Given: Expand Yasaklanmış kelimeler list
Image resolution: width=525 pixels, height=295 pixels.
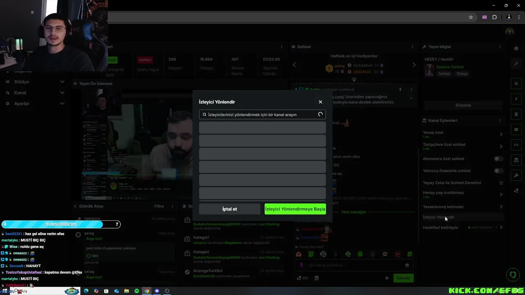Looking at the screenshot, I should [501, 206].
